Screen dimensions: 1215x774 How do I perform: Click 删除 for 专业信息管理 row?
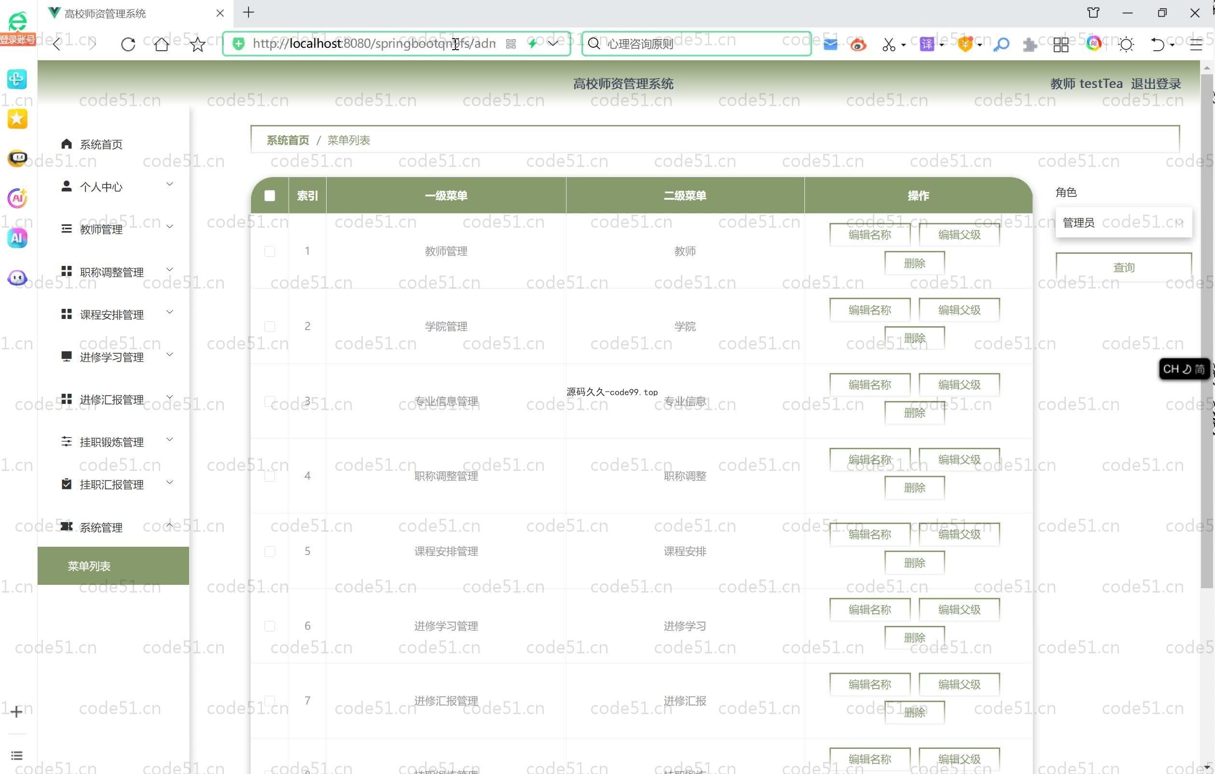coord(914,413)
